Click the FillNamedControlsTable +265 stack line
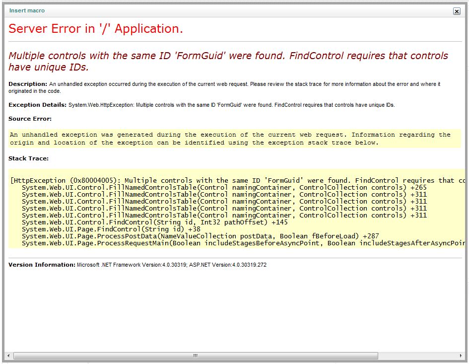This screenshot has height=364, width=469. point(224,188)
